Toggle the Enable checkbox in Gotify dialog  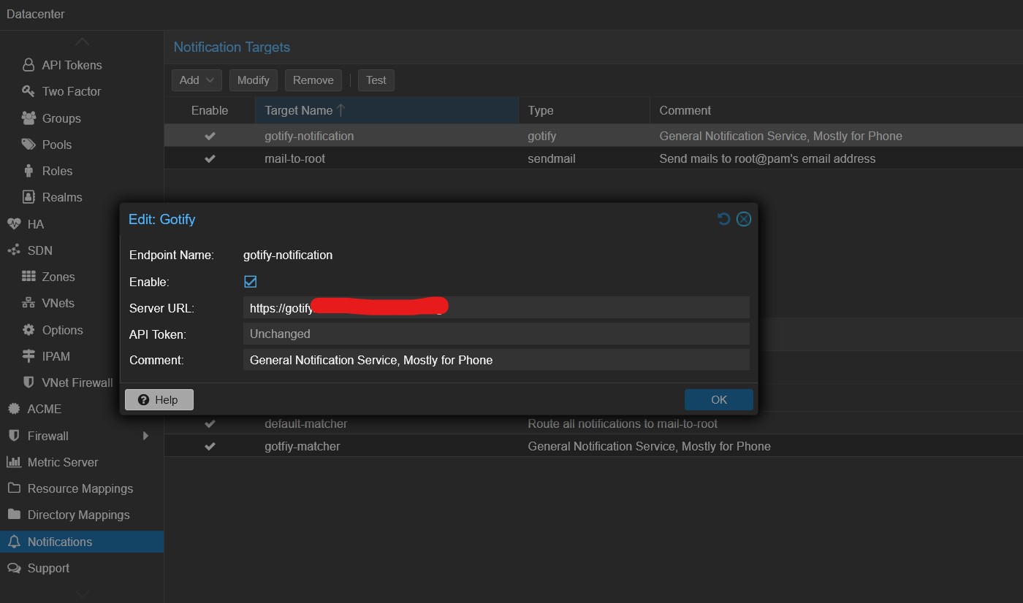click(251, 281)
